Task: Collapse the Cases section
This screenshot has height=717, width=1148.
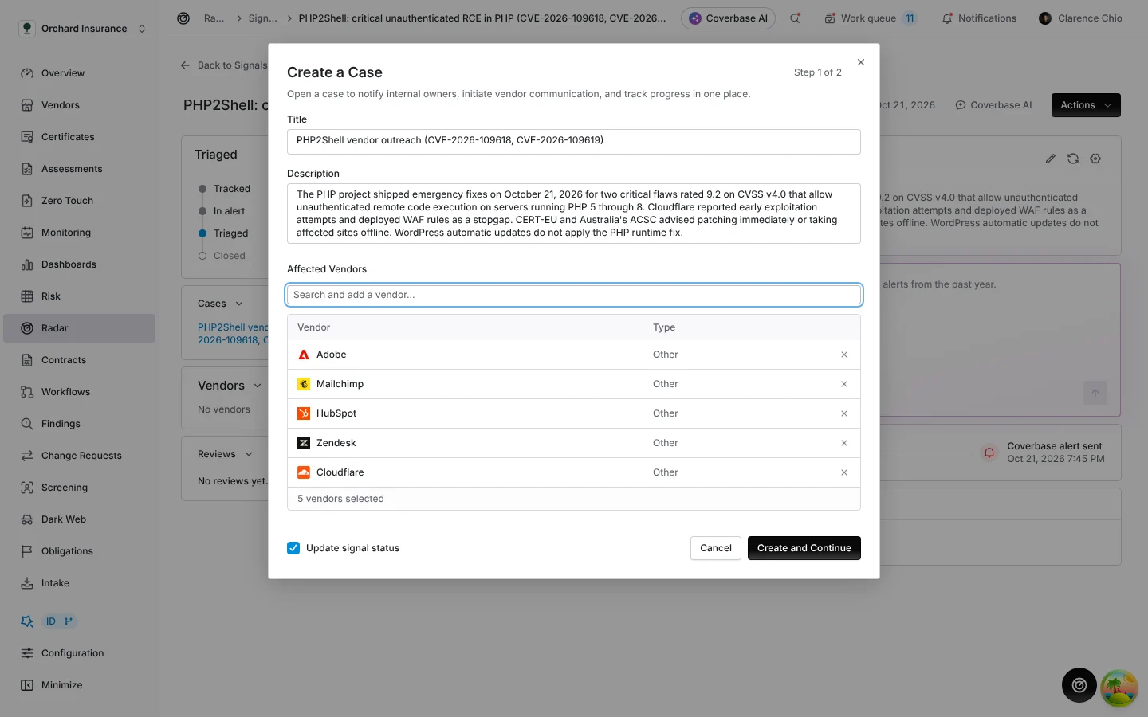Action: tap(221, 304)
